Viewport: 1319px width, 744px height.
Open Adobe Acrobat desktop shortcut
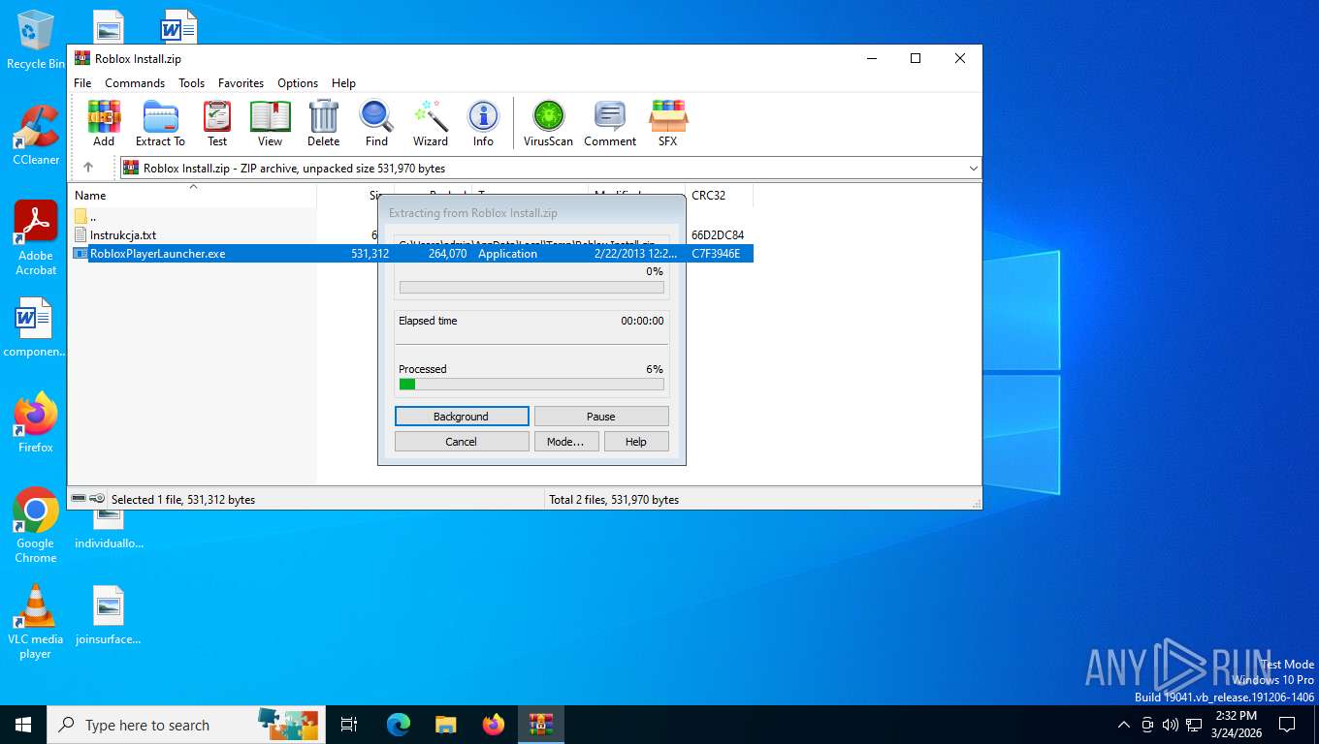[36, 238]
